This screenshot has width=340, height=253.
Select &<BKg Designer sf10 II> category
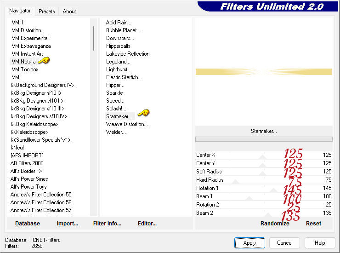37,101
